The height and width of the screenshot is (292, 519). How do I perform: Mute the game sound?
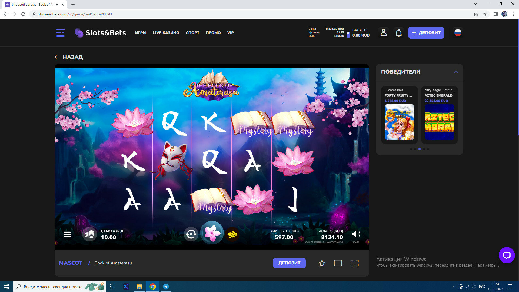tap(356, 234)
